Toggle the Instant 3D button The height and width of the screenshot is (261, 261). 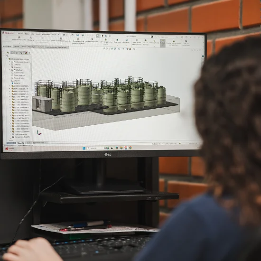(x=162, y=43)
